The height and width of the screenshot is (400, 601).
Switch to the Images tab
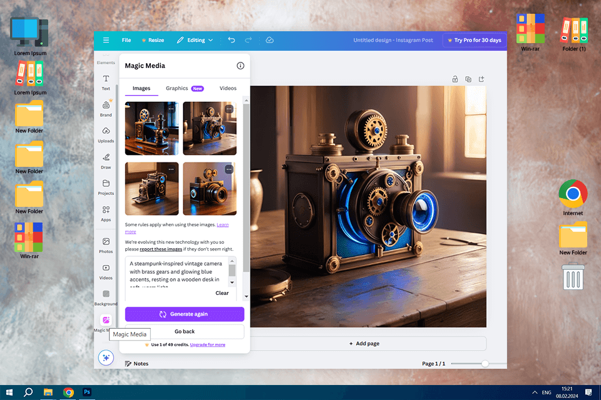tap(141, 88)
